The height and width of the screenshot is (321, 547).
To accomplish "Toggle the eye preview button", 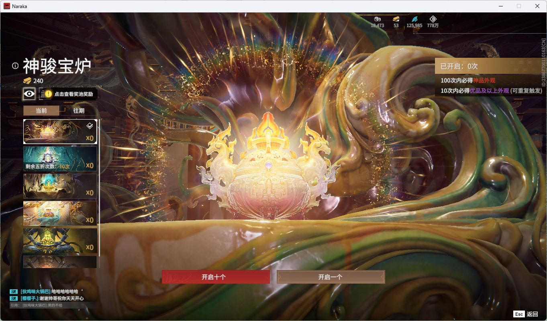I will click(x=29, y=94).
